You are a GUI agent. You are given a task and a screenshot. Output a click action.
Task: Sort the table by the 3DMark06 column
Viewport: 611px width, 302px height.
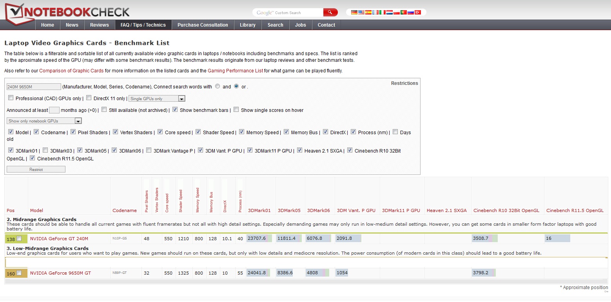coord(318,210)
